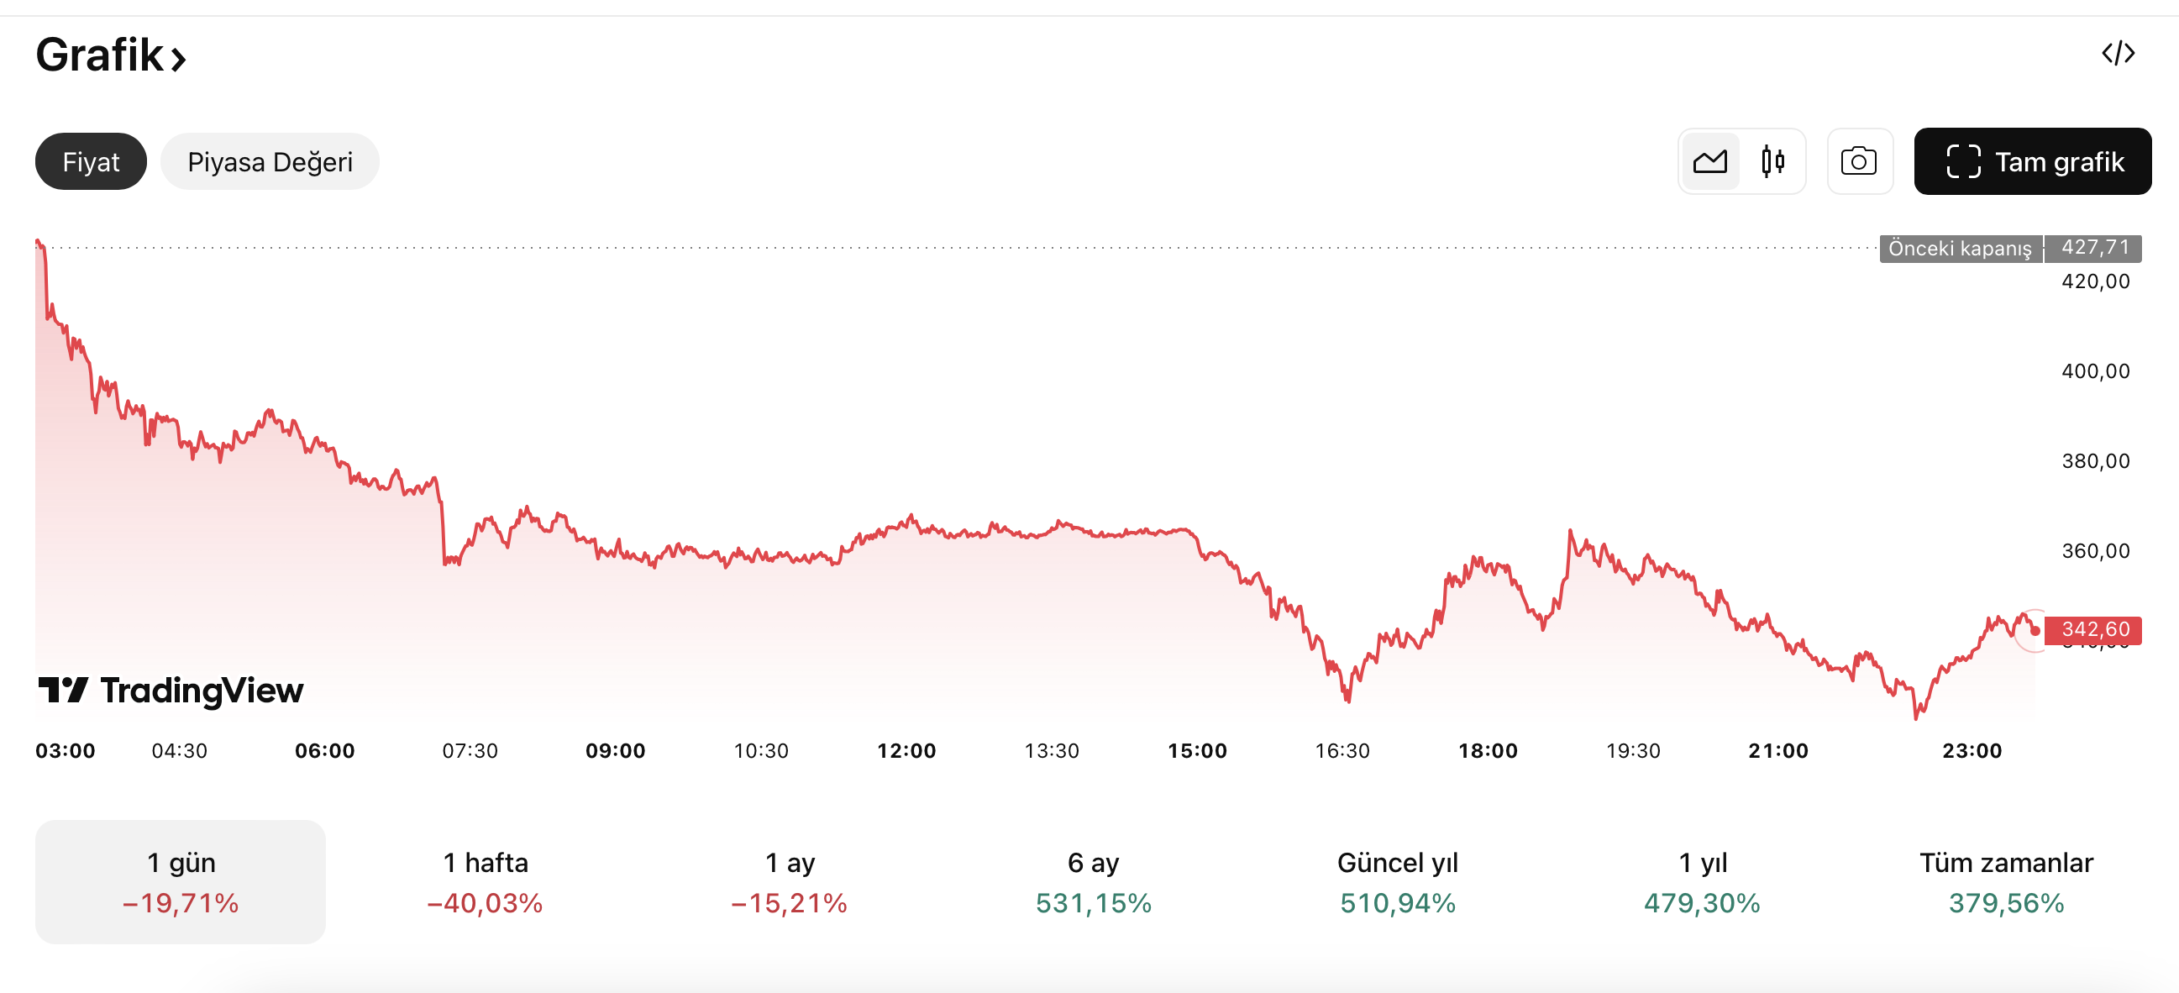Open the Tam grafik full chart
The image size is (2179, 993).
click(2032, 161)
